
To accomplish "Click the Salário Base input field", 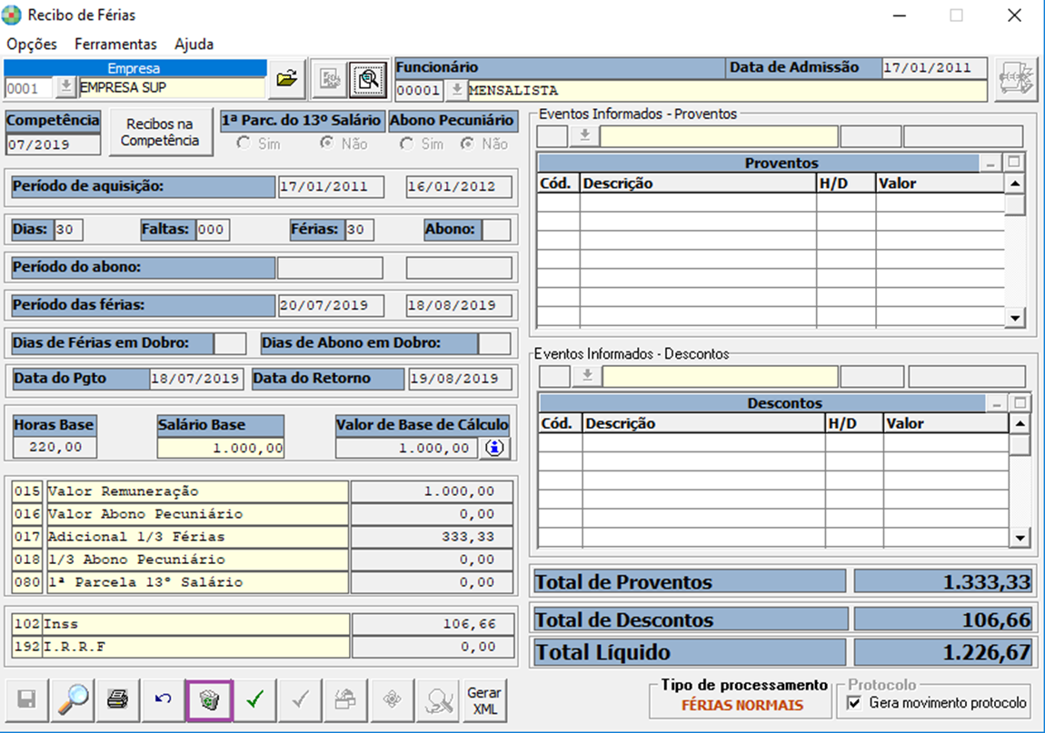I will pos(221,448).
